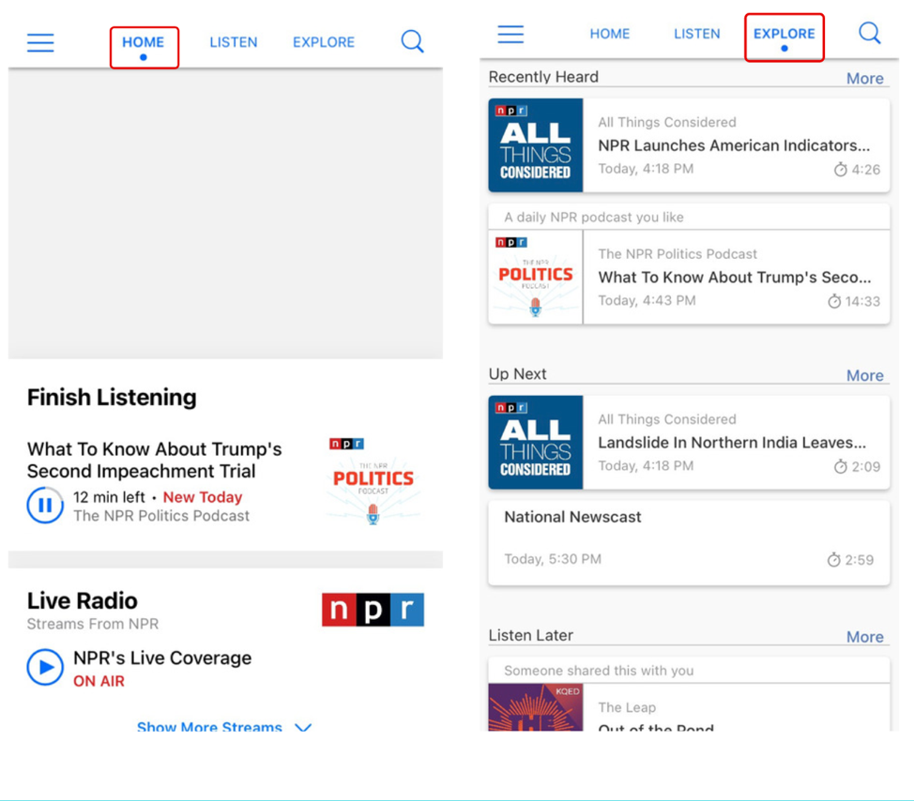Tap the search icon on right Explore screen
The height and width of the screenshot is (801, 914).
[870, 33]
